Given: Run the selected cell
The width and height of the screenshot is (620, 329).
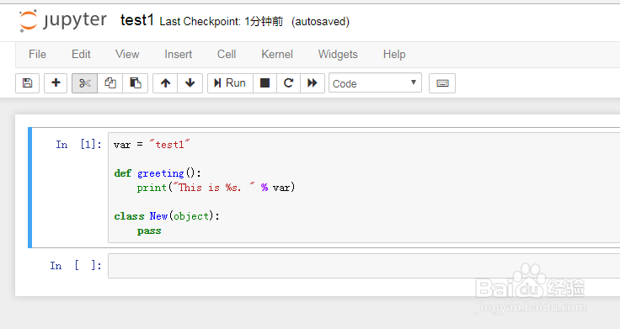Looking at the screenshot, I should 230,83.
